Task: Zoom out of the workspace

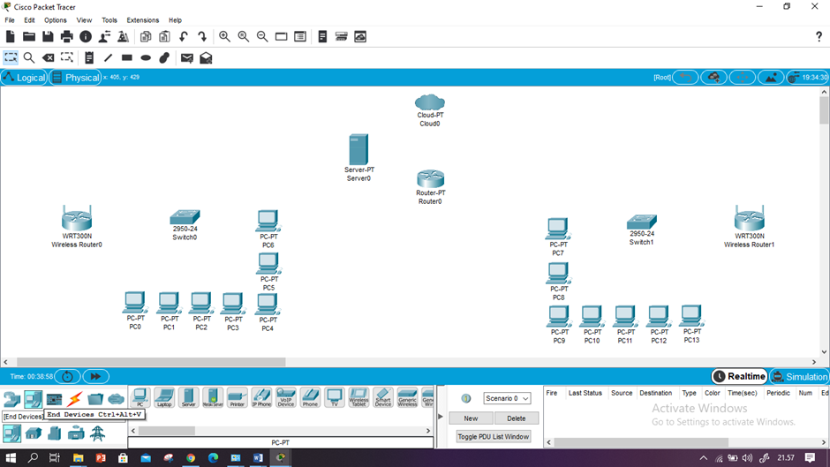Action: tap(262, 36)
